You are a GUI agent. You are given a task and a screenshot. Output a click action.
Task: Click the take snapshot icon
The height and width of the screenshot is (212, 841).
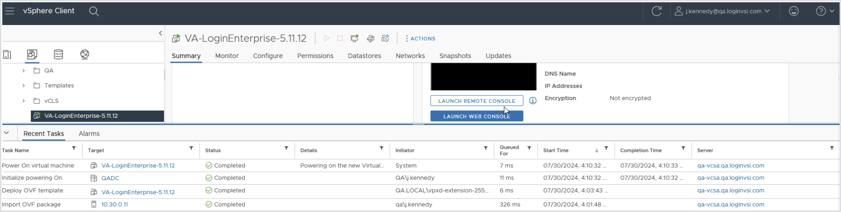(385, 39)
